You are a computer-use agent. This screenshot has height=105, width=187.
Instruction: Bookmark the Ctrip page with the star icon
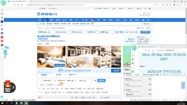pos(22,5)
